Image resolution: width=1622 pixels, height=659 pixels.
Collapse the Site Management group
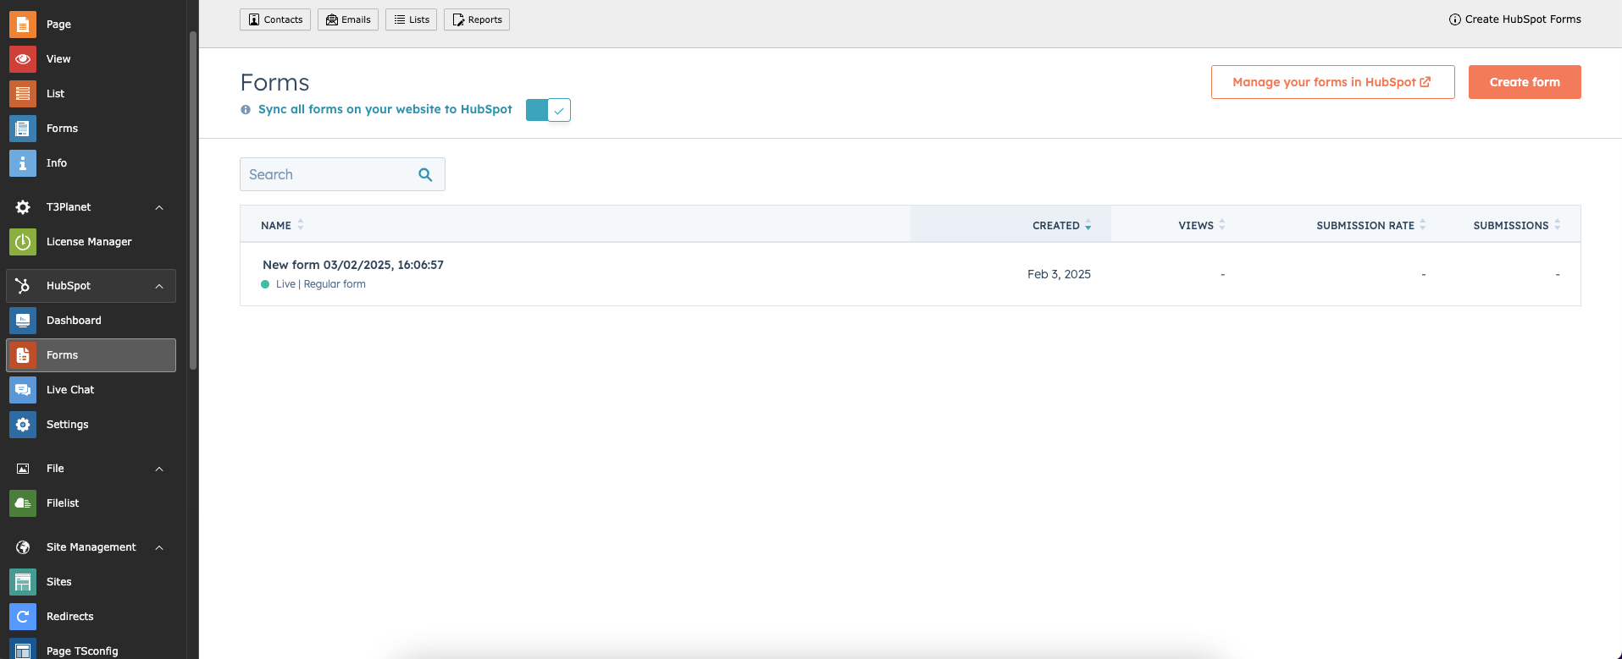(x=159, y=547)
